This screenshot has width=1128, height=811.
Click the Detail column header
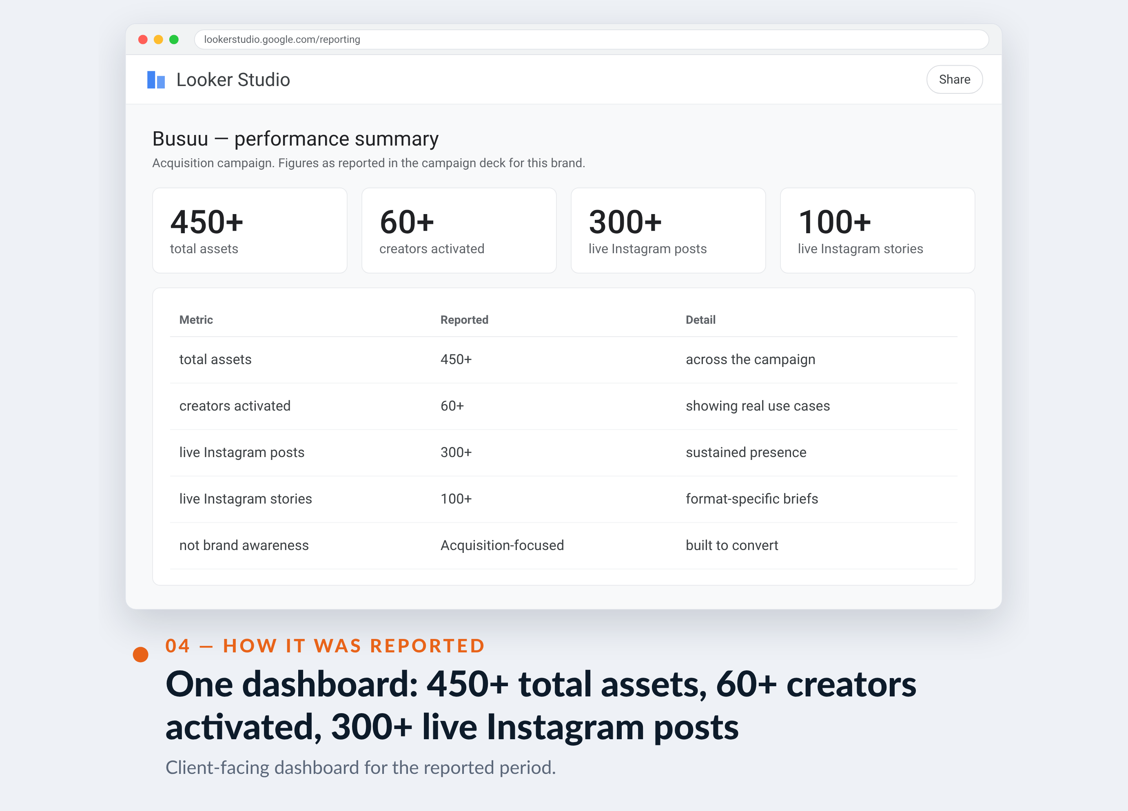tap(700, 320)
